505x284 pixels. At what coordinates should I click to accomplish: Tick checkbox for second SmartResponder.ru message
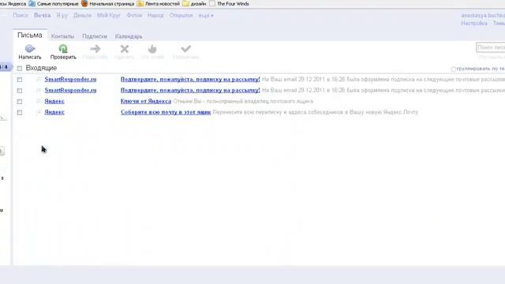coord(20,91)
